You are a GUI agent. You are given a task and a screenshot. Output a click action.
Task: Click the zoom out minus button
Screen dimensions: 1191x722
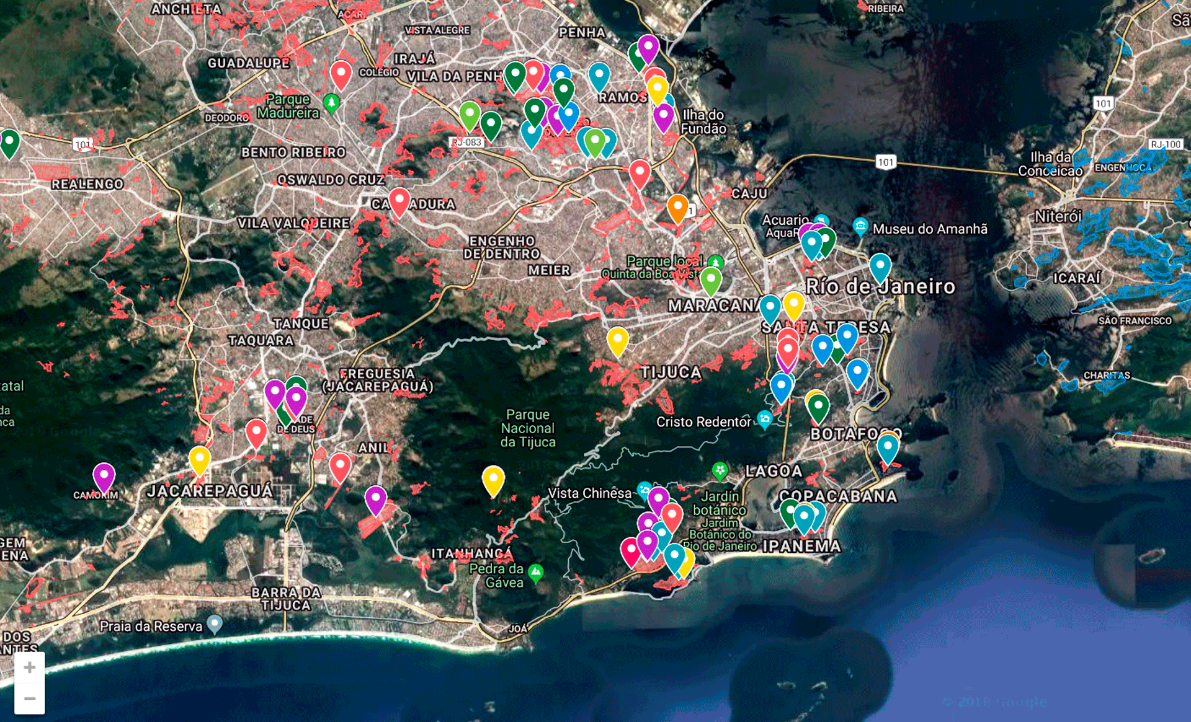29,698
